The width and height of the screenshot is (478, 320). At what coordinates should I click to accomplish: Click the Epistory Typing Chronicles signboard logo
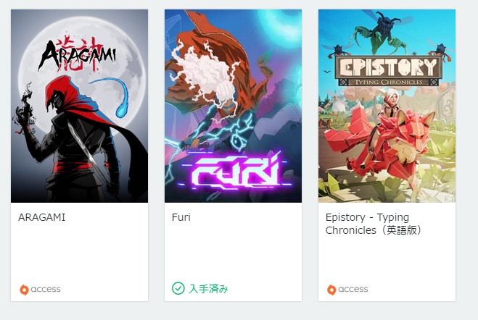[x=388, y=70]
